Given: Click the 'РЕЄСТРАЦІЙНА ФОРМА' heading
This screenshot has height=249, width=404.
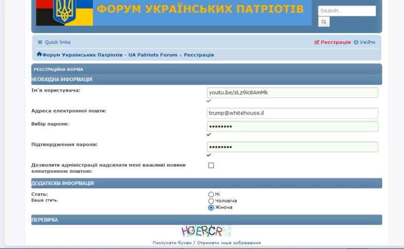Looking at the screenshot, I should [58, 69].
